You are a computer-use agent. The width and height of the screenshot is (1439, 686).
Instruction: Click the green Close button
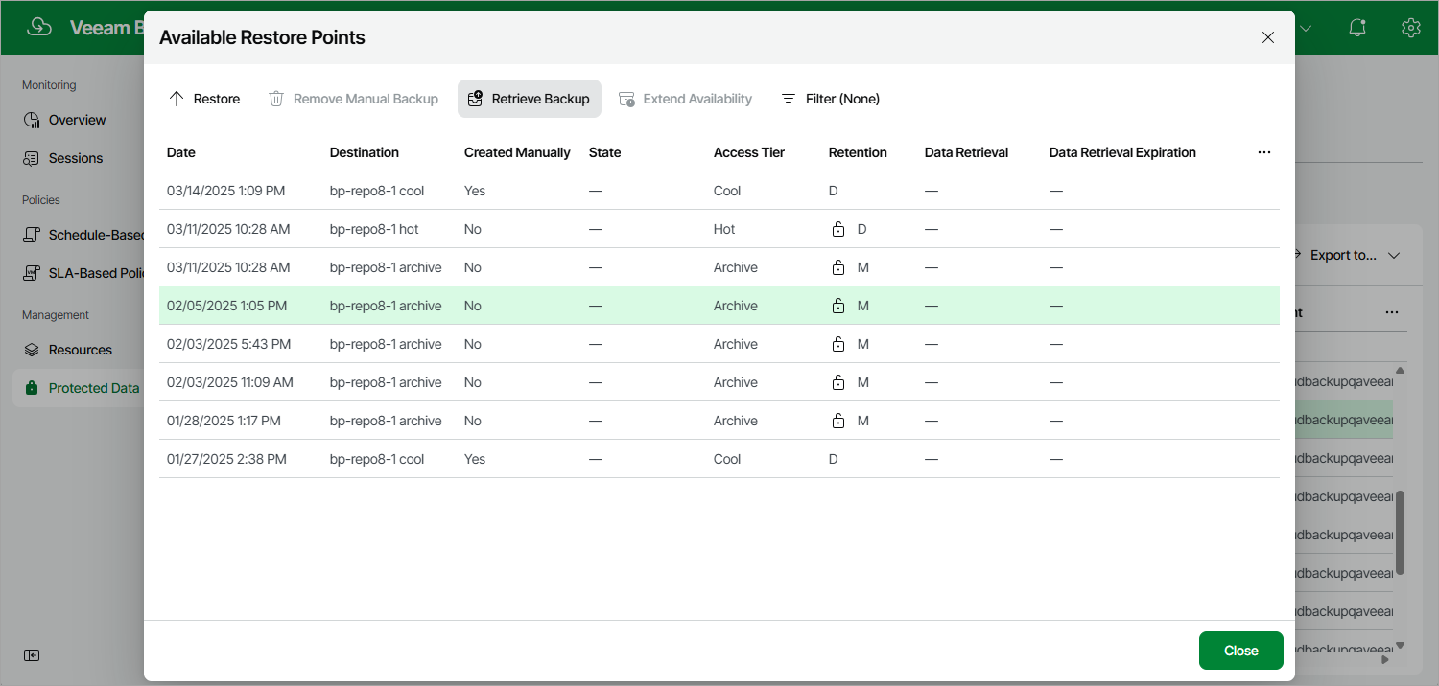pos(1241,651)
